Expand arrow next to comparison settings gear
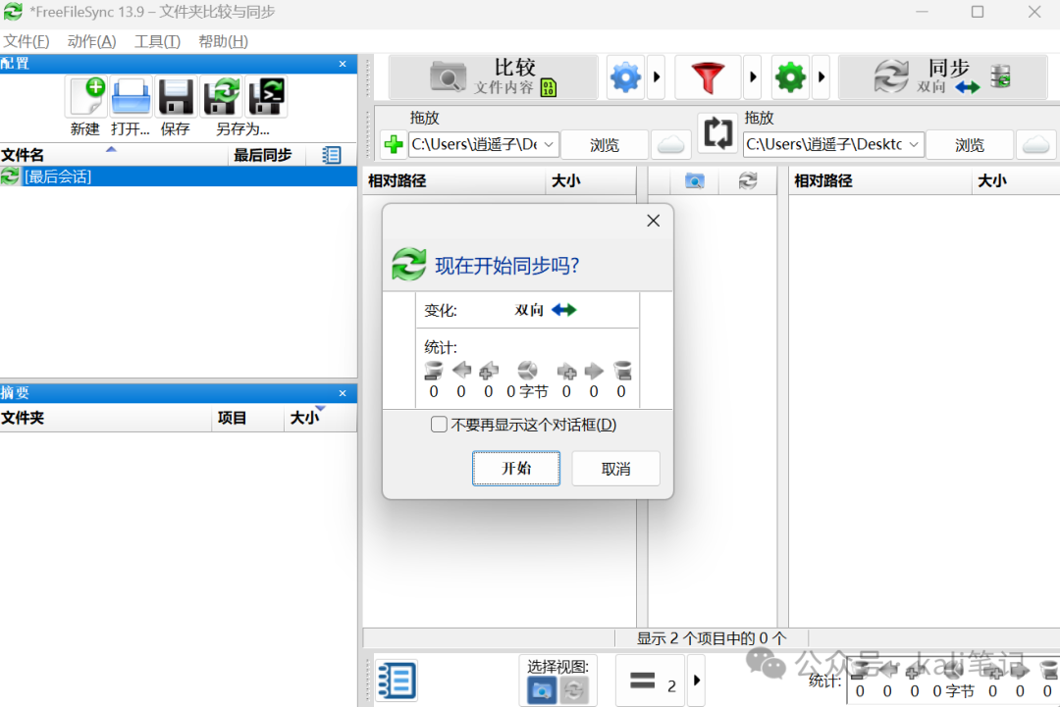 click(658, 76)
